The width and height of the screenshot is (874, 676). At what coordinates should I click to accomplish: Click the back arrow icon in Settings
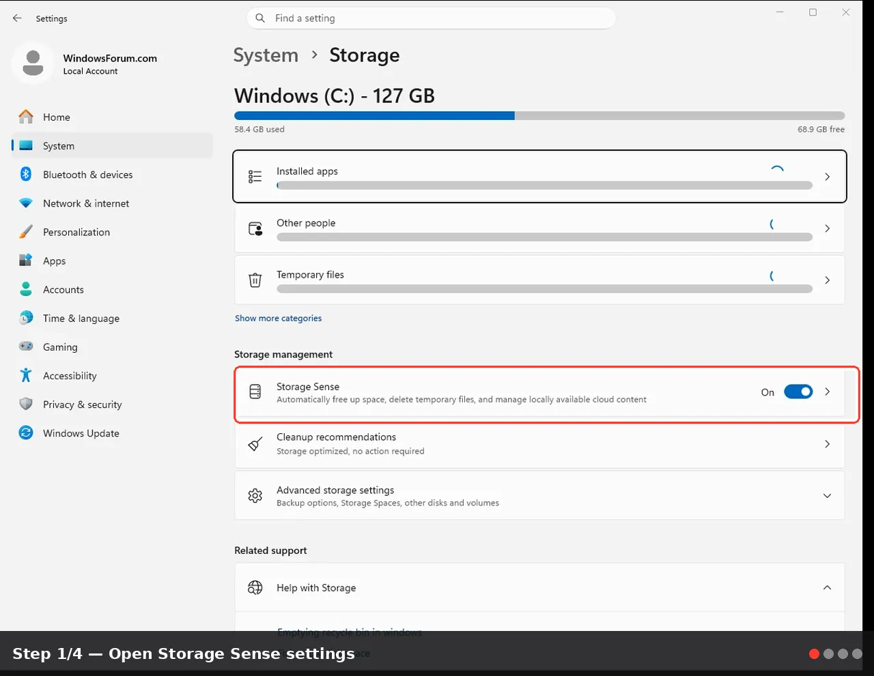[x=17, y=18]
